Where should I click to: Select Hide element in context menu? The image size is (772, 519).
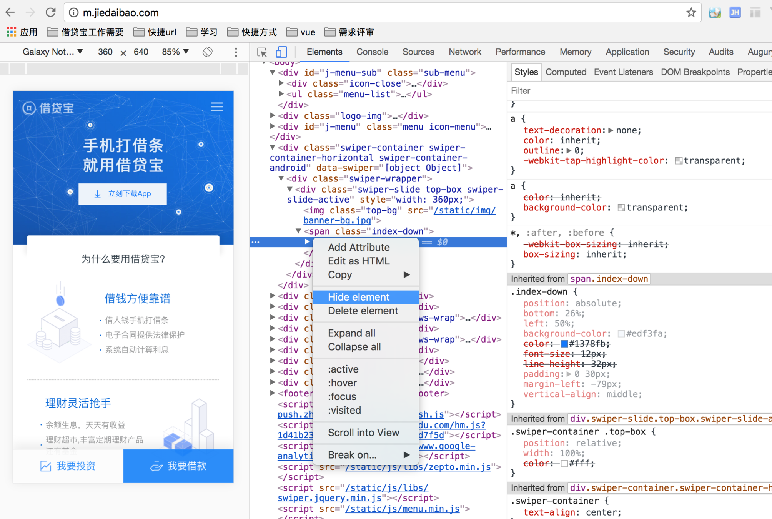click(358, 297)
